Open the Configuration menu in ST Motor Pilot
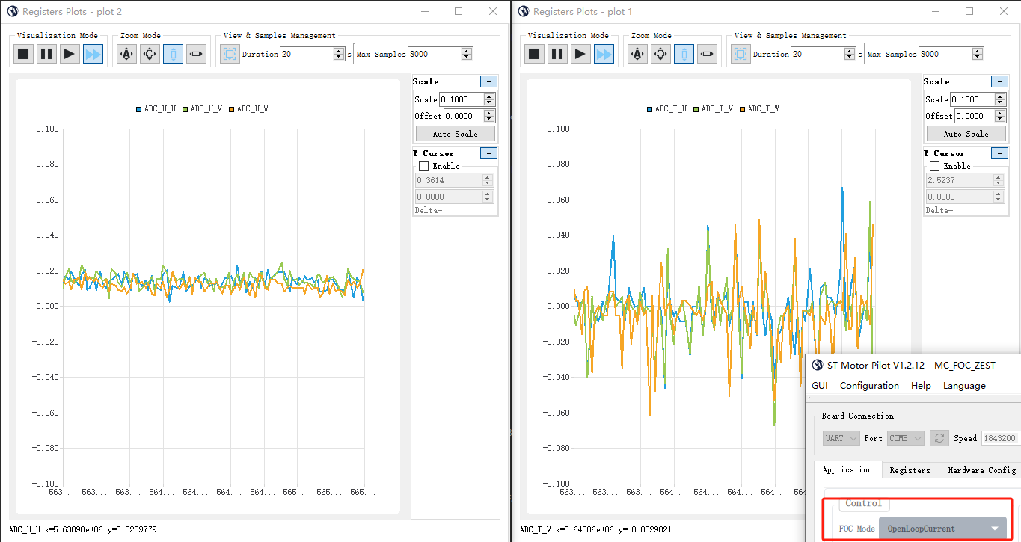The image size is (1021, 542). [869, 386]
